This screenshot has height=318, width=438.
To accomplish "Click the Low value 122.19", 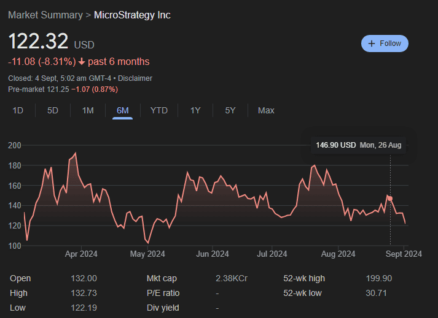I will click(84, 308).
